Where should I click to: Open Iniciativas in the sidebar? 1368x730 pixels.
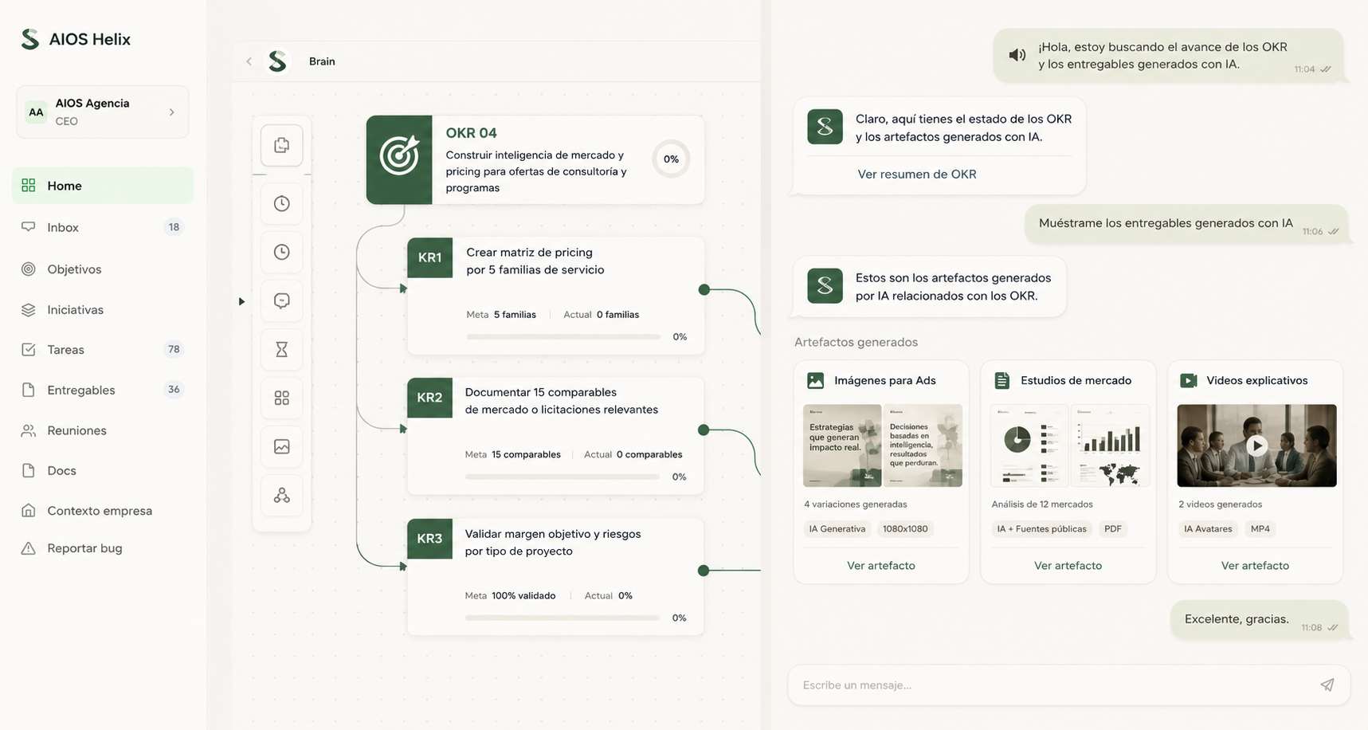pos(103,309)
